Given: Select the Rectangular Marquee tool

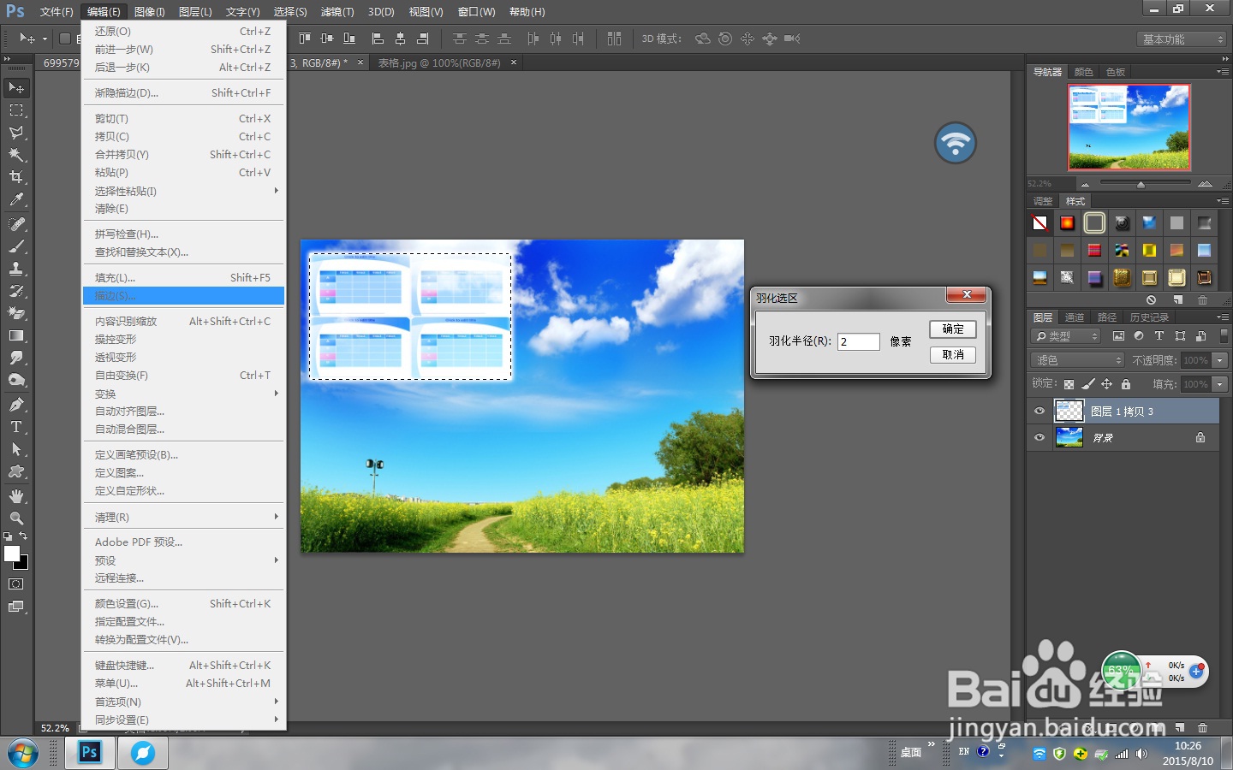Looking at the screenshot, I should [16, 110].
